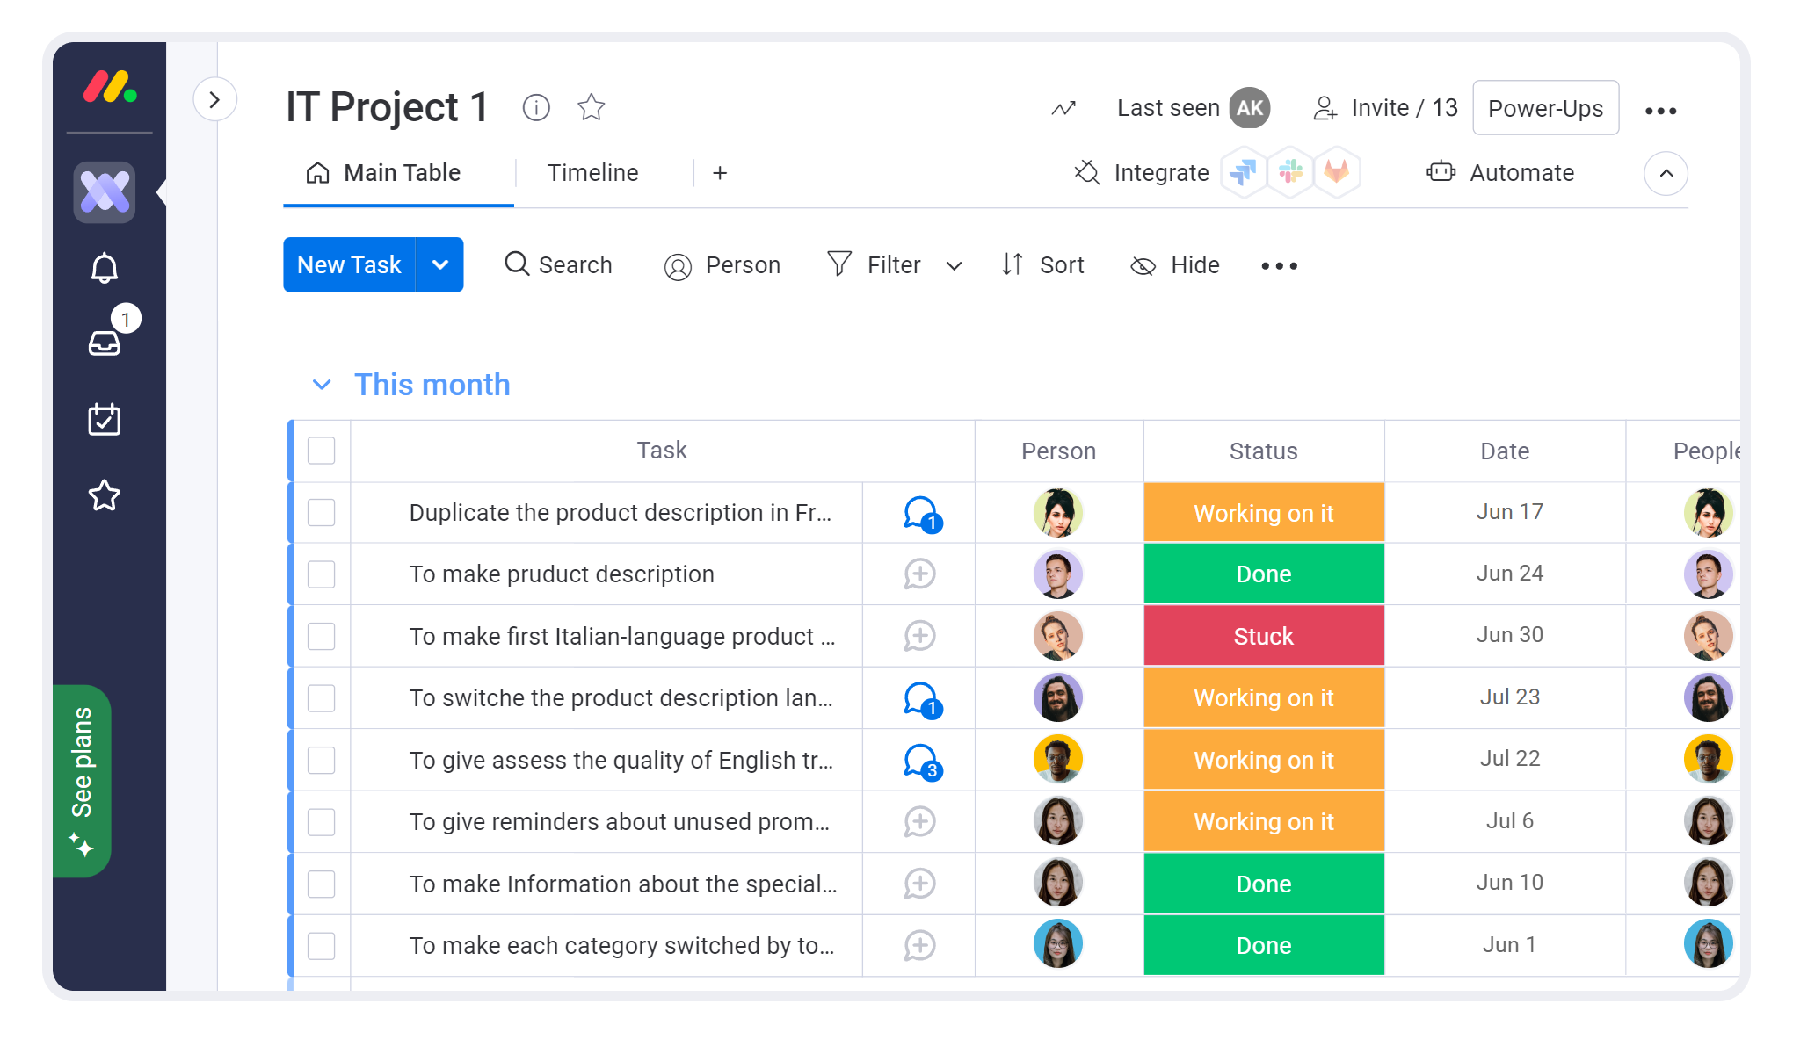
Task: Open the conversation with 3 updates on the quality task
Action: [x=919, y=760]
